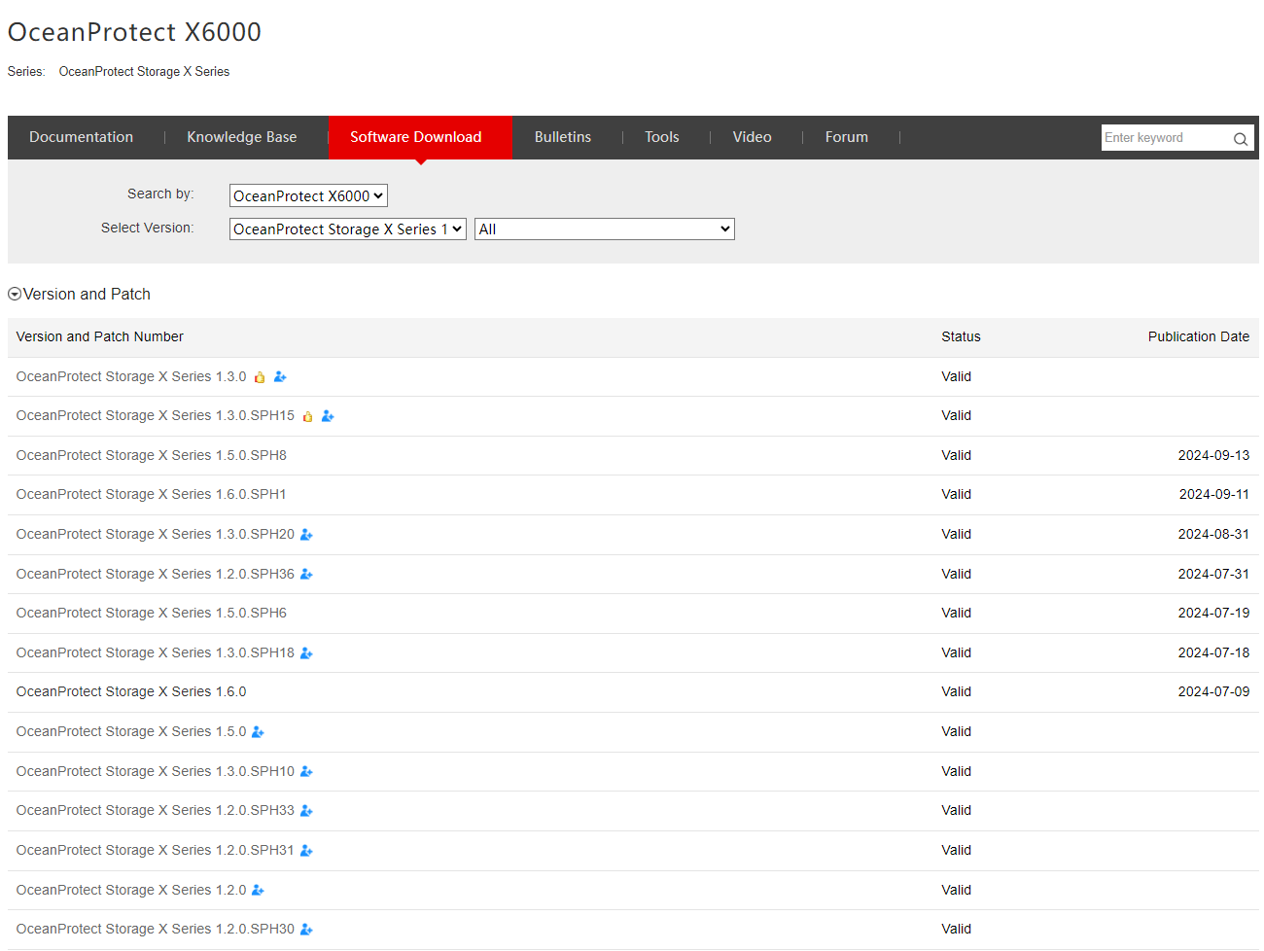
Task: Open the 1.3.0.SPH15 patch link
Action: pos(156,416)
